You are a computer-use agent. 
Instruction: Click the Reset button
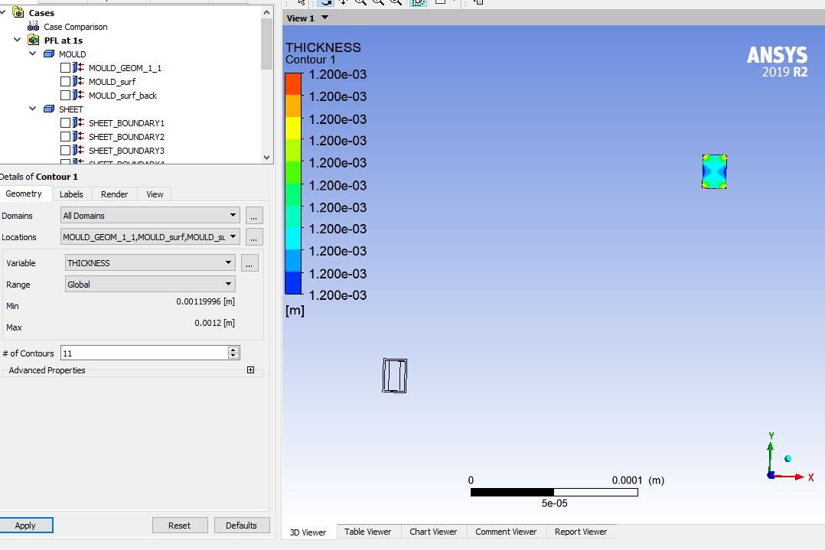pos(179,526)
